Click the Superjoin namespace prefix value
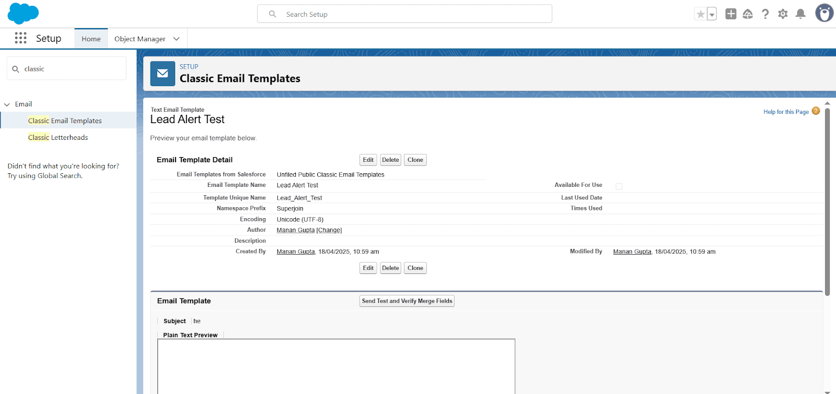This screenshot has height=394, width=836. (x=290, y=209)
